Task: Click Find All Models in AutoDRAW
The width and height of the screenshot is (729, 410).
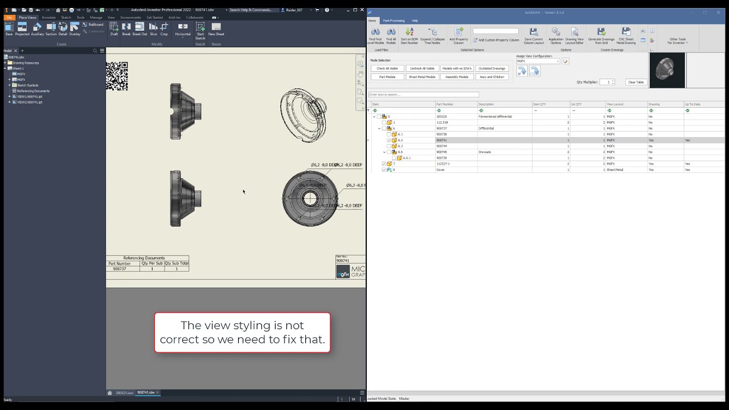Action: 391,36
